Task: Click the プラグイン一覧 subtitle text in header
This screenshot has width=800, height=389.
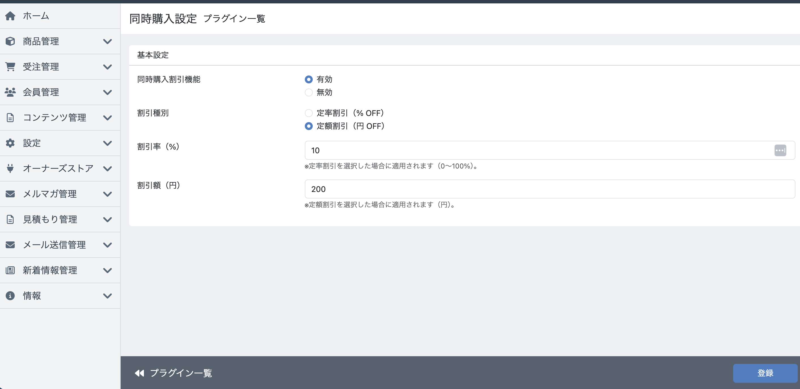Action: (234, 19)
